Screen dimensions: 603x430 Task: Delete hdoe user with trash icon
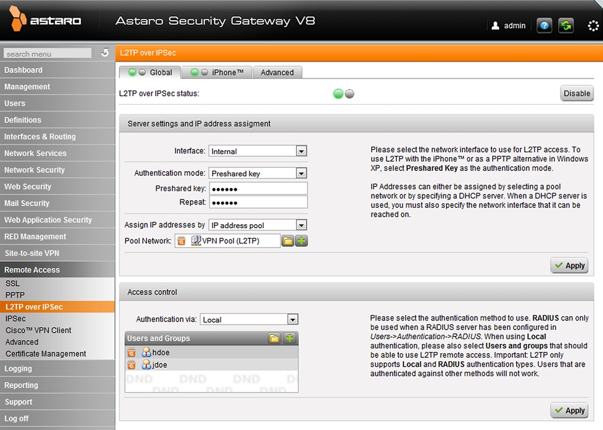tap(131, 352)
